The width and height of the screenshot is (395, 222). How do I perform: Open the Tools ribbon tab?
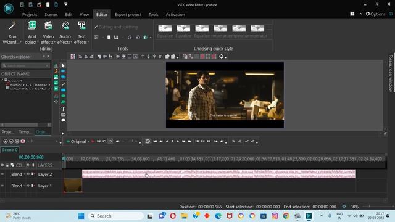(154, 14)
